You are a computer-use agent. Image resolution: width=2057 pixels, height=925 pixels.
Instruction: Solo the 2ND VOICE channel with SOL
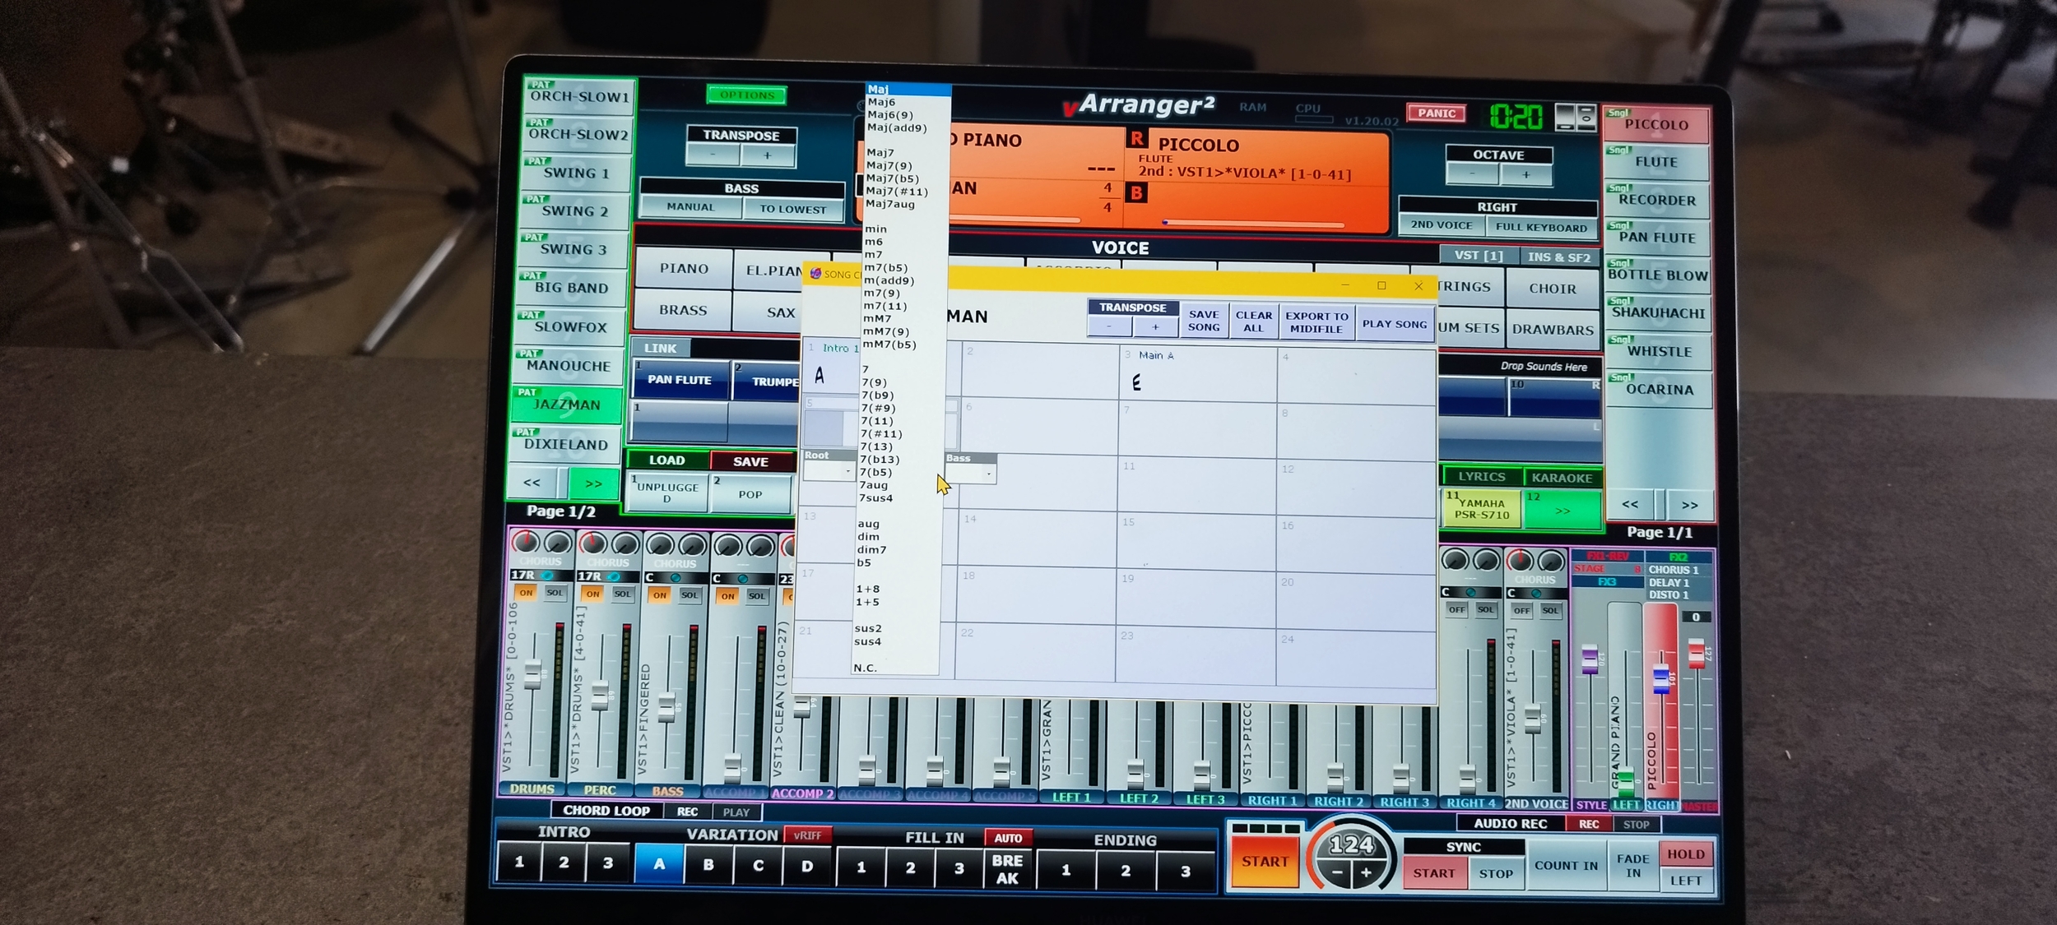1551,611
